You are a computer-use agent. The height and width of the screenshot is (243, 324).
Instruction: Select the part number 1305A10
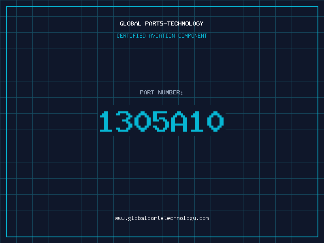162,122
